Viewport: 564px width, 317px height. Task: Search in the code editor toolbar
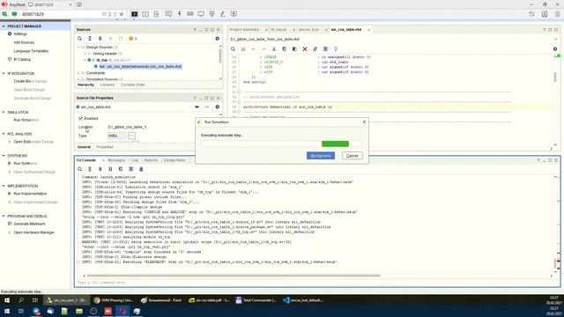coord(233,49)
